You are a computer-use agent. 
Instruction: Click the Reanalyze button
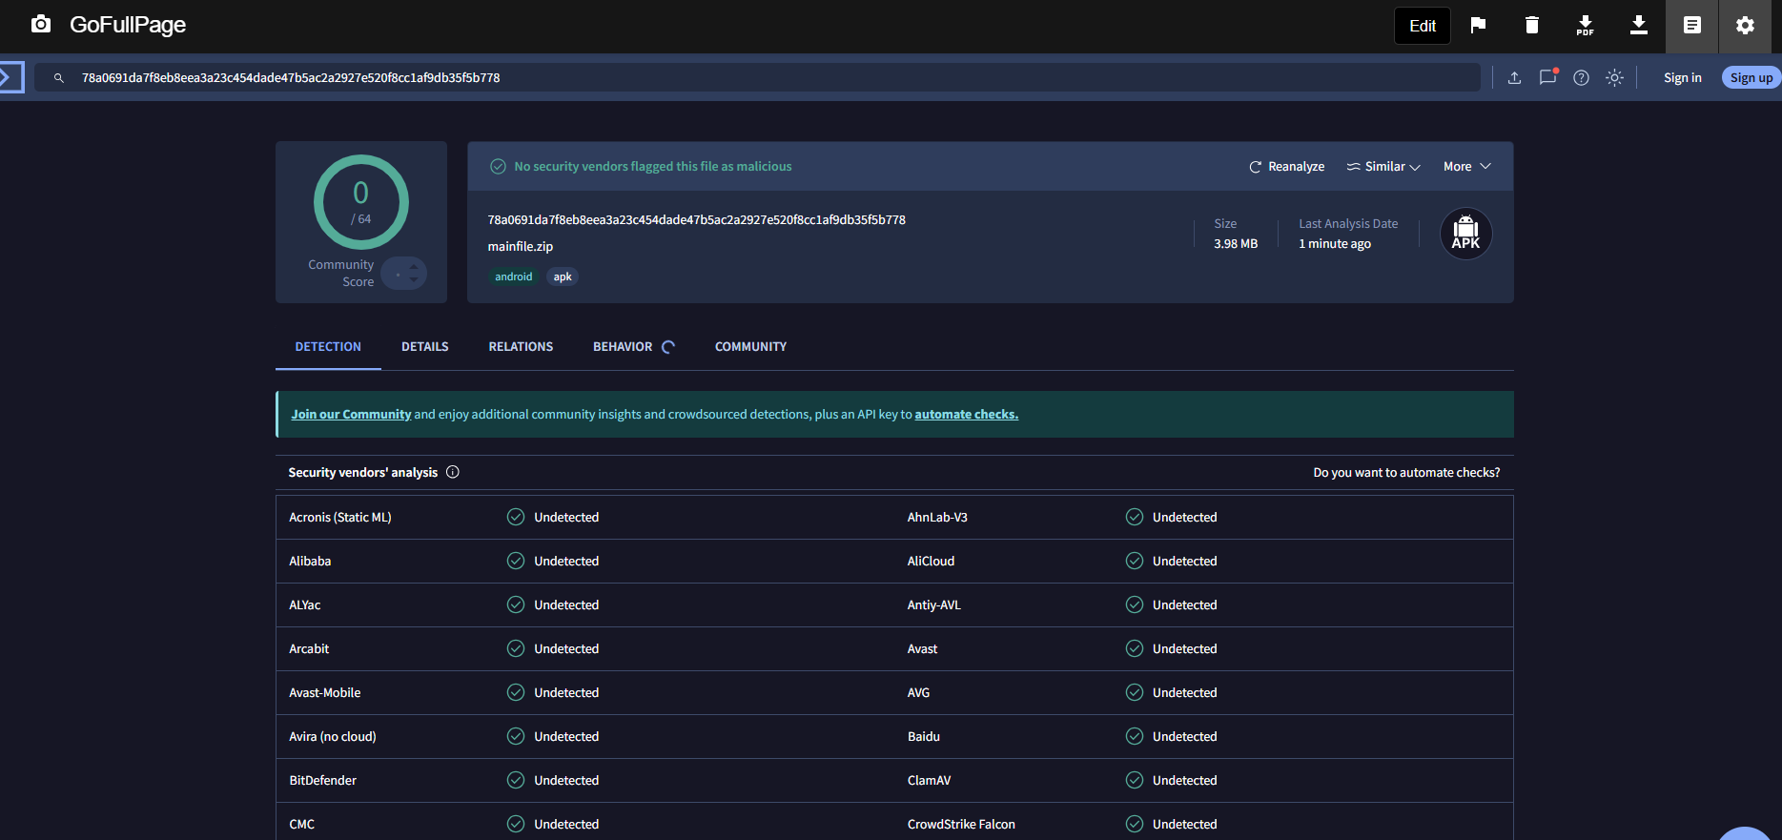click(x=1286, y=167)
